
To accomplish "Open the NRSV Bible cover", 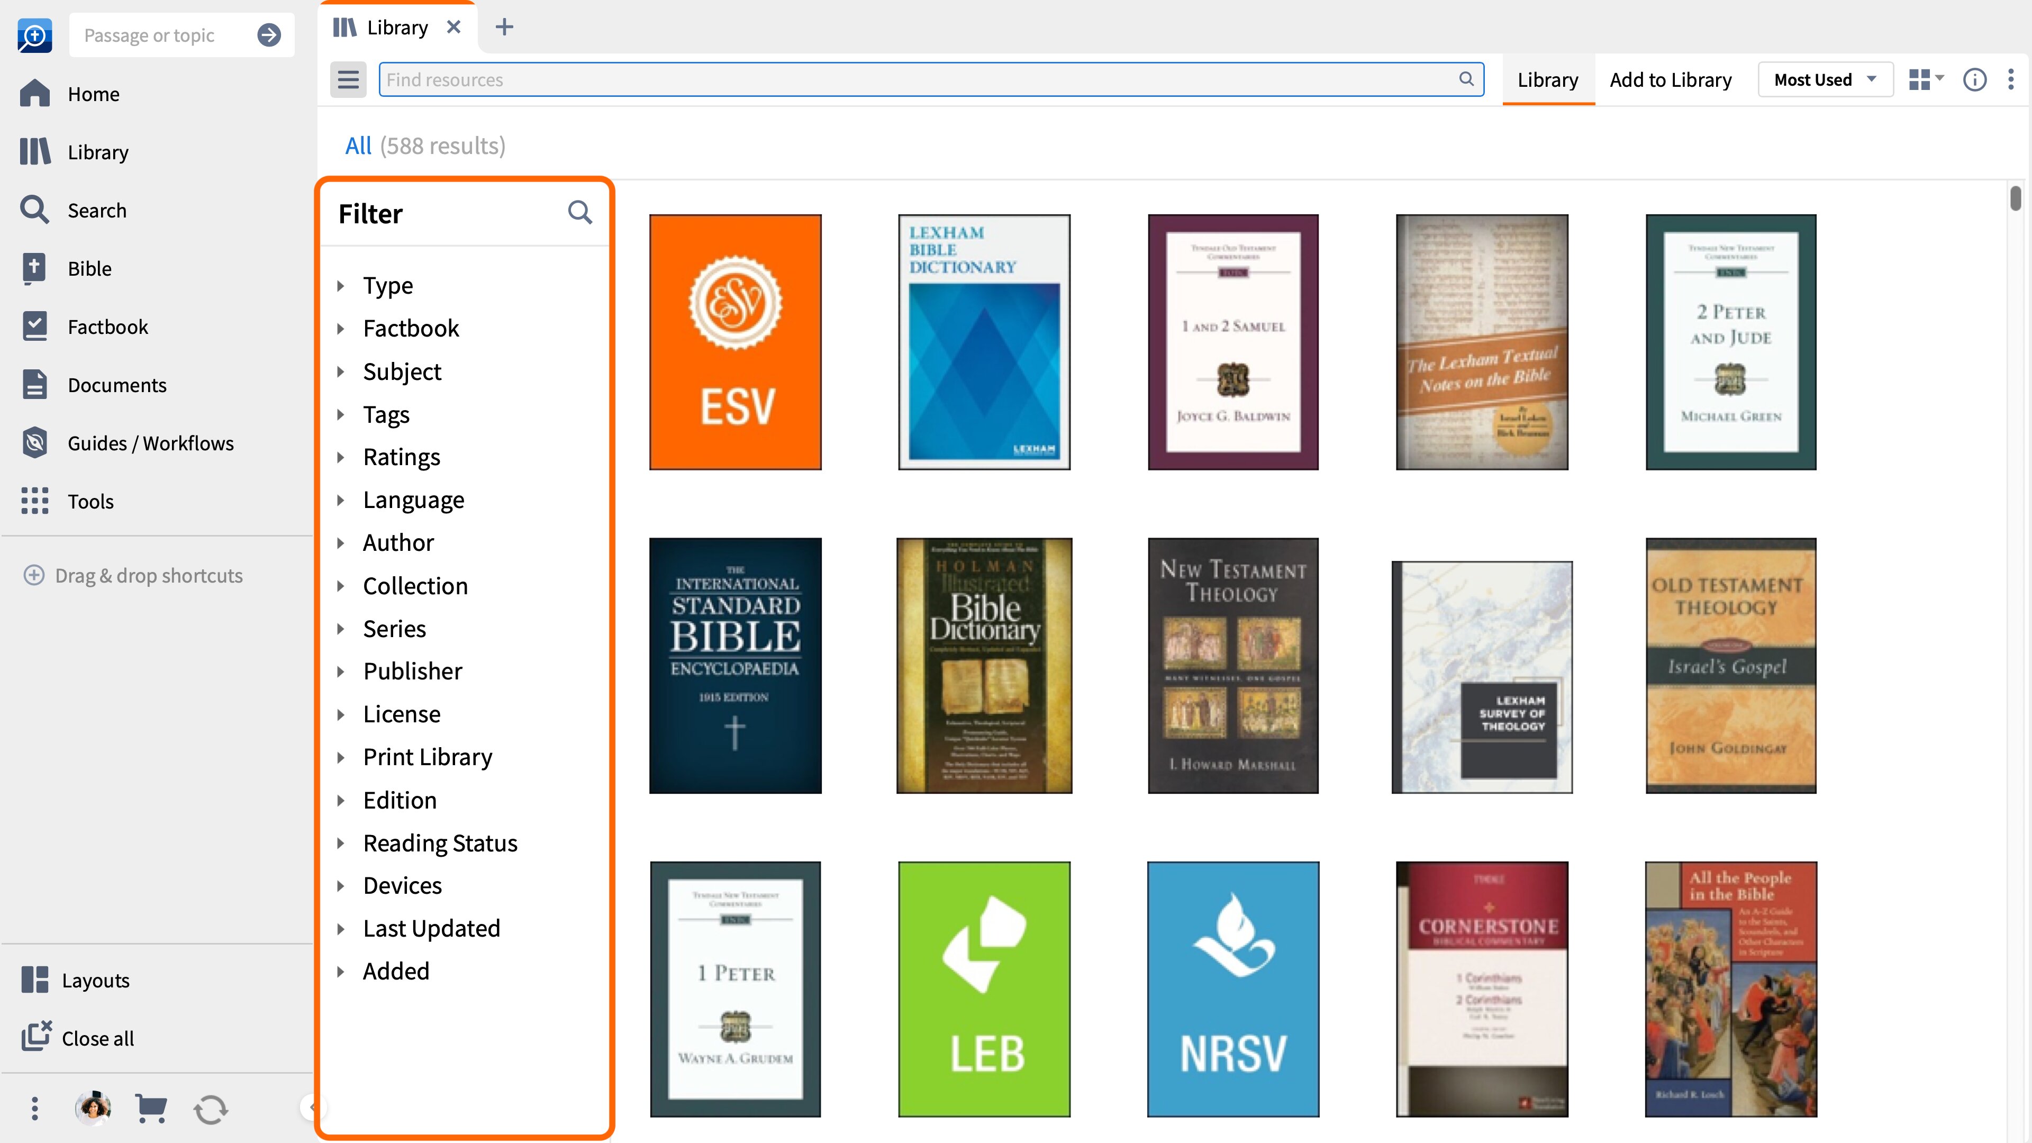I will pyautogui.click(x=1233, y=988).
